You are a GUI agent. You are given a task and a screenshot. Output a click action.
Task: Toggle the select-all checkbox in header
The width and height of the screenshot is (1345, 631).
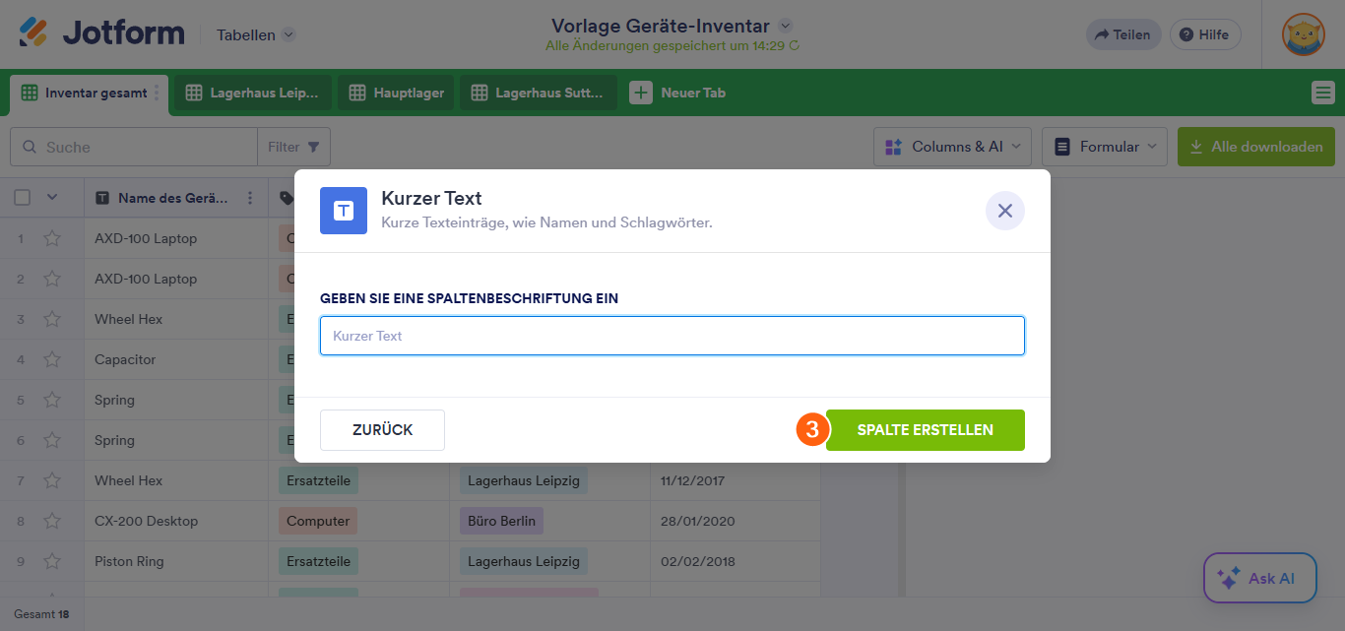tap(22, 197)
